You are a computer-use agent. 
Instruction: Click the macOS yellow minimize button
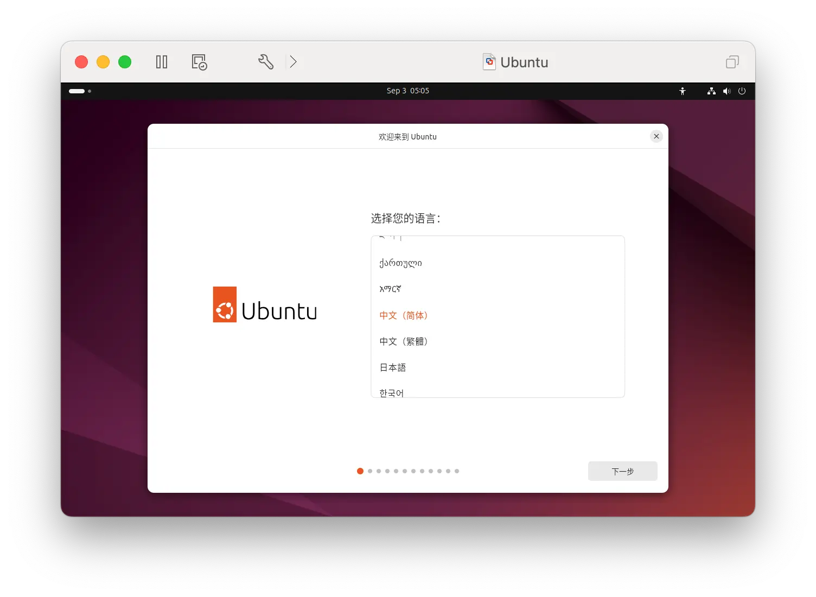point(103,62)
